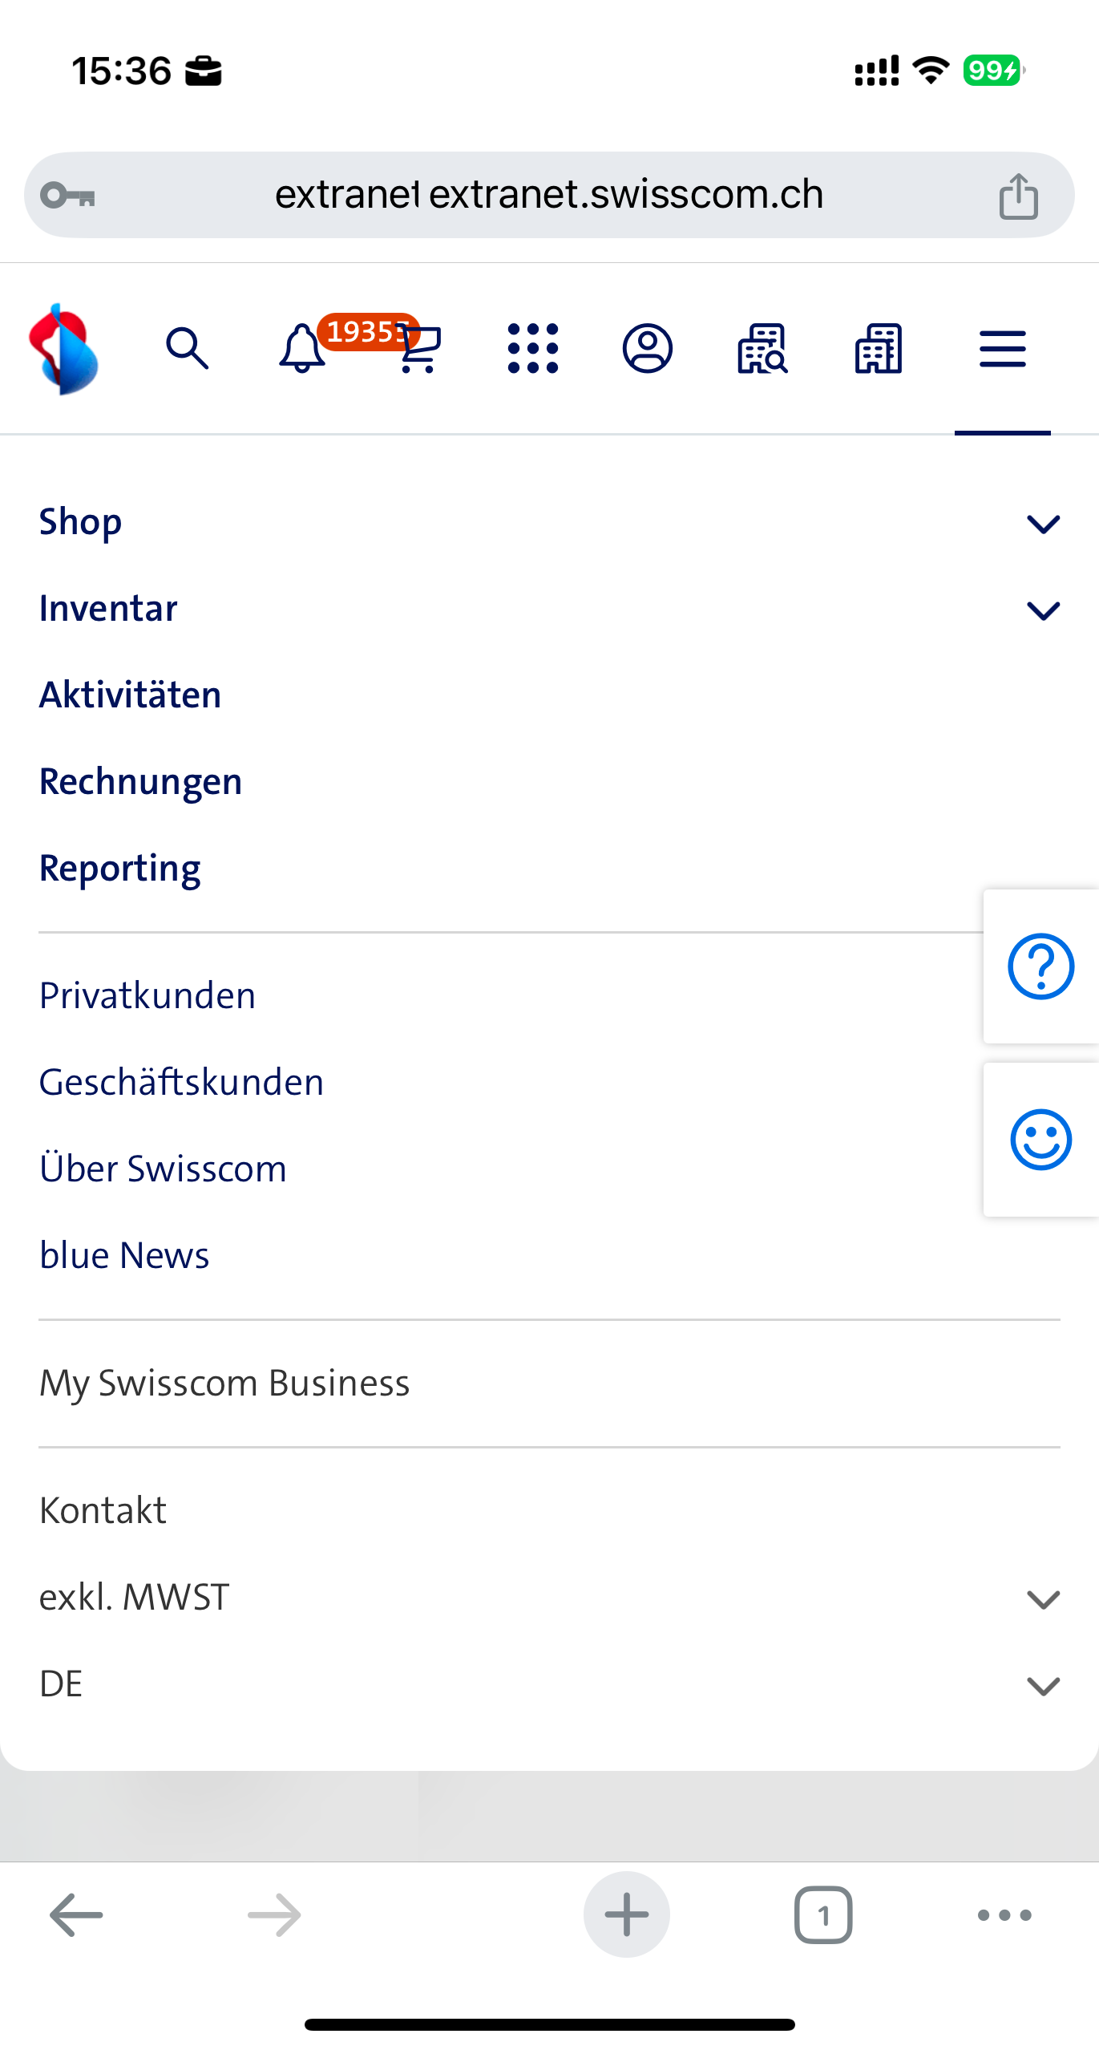Go to Rechnungen
The height and width of the screenshot is (2050, 1099).
point(141,782)
